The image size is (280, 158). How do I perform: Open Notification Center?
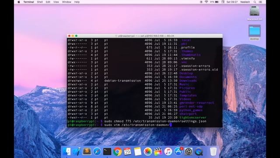[x=260, y=2]
